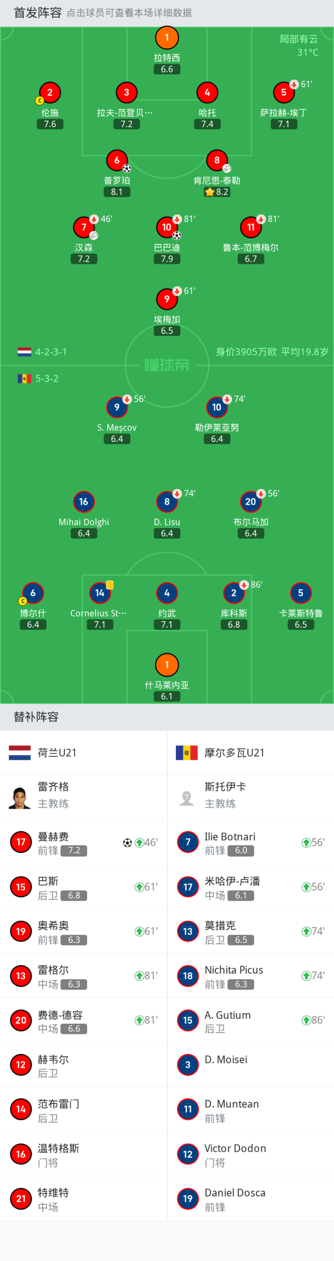Select Cornelius number 14 yellow-card player

(x=100, y=593)
